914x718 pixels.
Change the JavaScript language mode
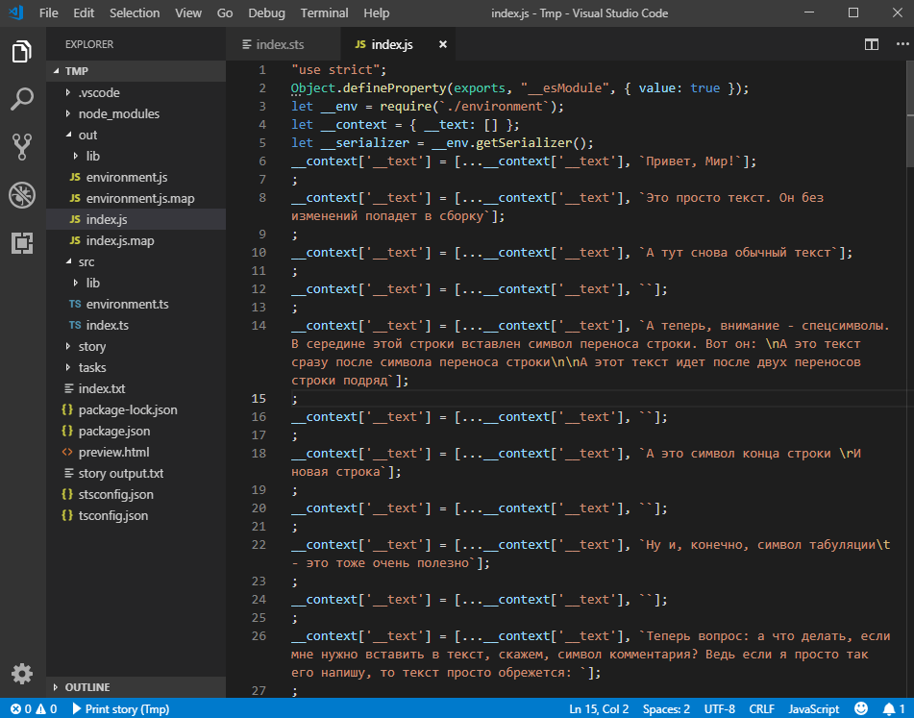pos(813,709)
